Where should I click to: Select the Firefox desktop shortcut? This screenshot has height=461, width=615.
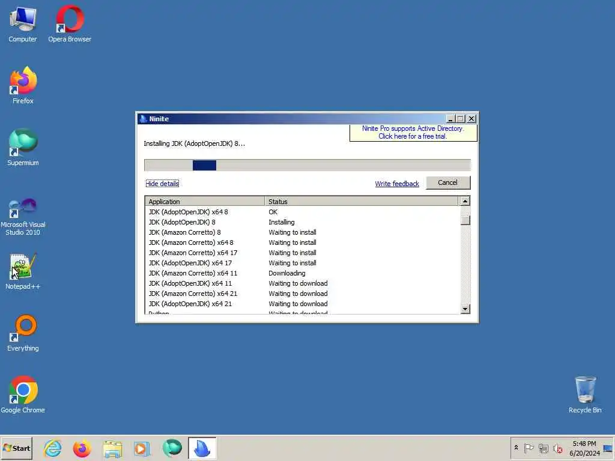coord(23,85)
